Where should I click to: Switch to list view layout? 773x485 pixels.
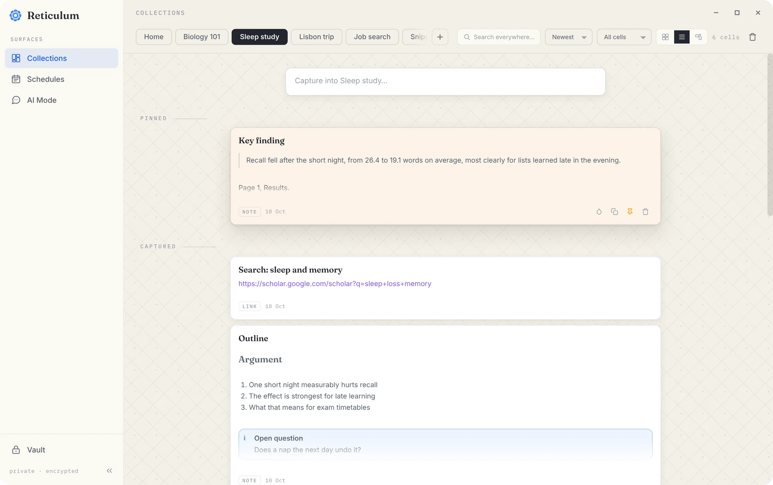(682, 37)
